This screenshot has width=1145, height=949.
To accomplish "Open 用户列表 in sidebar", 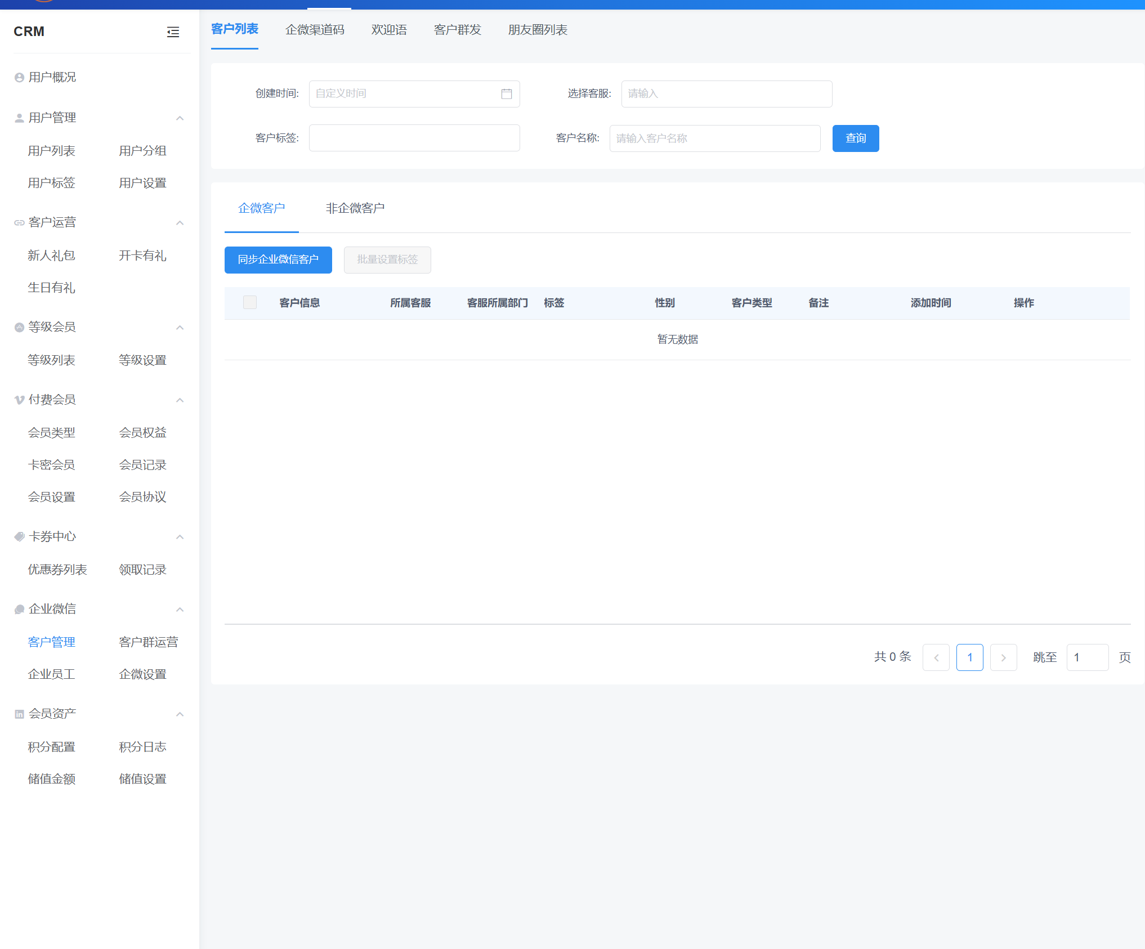I will 51,151.
